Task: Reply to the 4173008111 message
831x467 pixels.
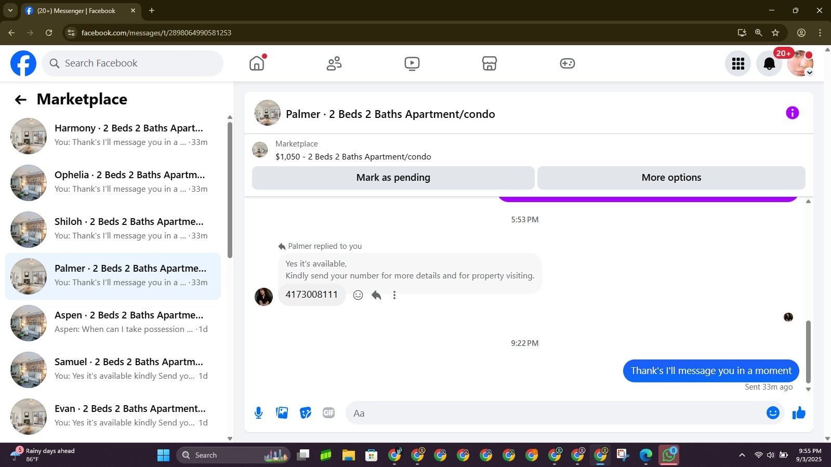Action: (376, 295)
